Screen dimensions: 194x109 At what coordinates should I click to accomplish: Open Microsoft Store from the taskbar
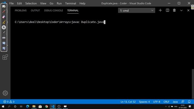(x=40, y=106)
